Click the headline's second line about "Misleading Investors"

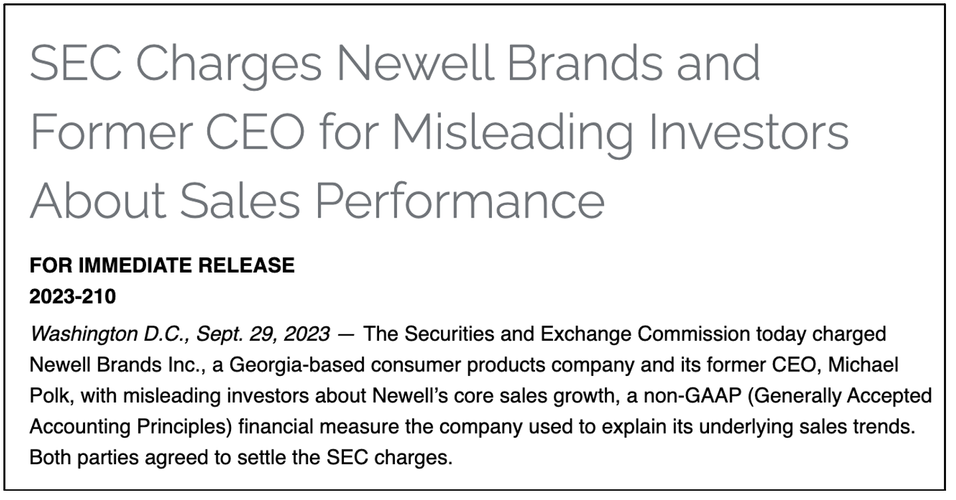click(439, 133)
